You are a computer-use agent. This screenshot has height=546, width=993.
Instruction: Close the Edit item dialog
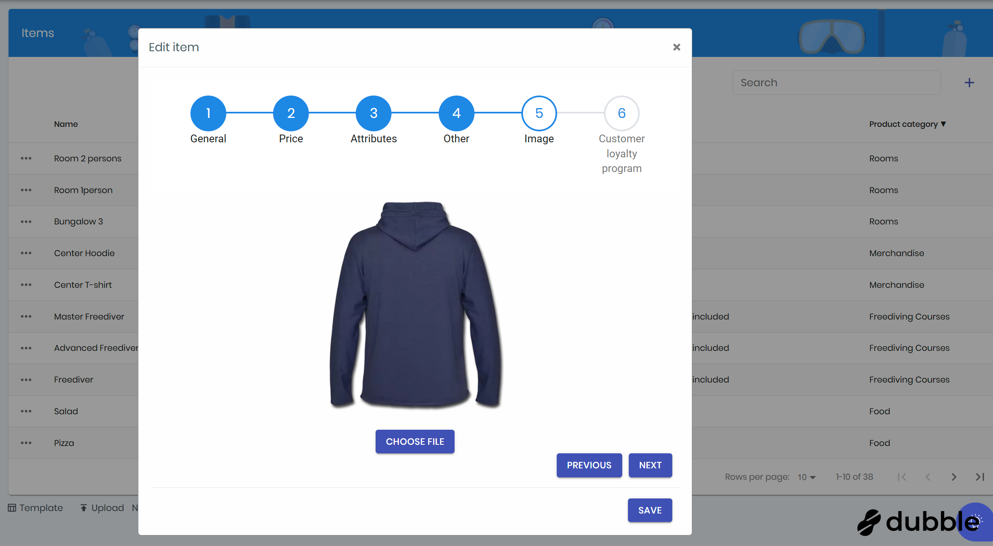pos(676,47)
